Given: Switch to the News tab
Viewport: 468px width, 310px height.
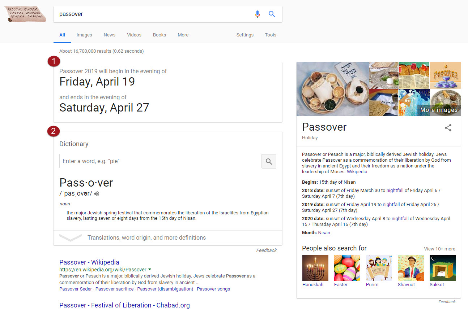Looking at the screenshot, I should (x=109, y=35).
